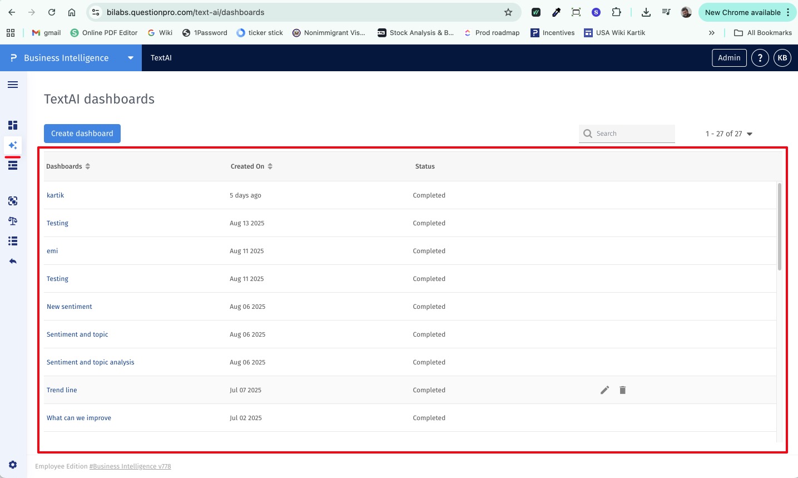
Task: Edit the Trend line dashboard with pencil icon
Action: [x=605, y=390]
